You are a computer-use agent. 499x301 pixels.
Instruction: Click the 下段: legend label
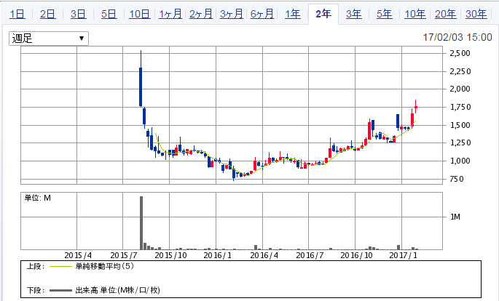(35, 290)
